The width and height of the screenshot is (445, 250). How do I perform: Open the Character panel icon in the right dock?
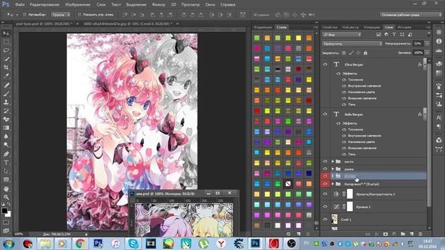[439, 117]
